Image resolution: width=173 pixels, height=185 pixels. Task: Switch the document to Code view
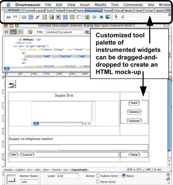point(7,32)
